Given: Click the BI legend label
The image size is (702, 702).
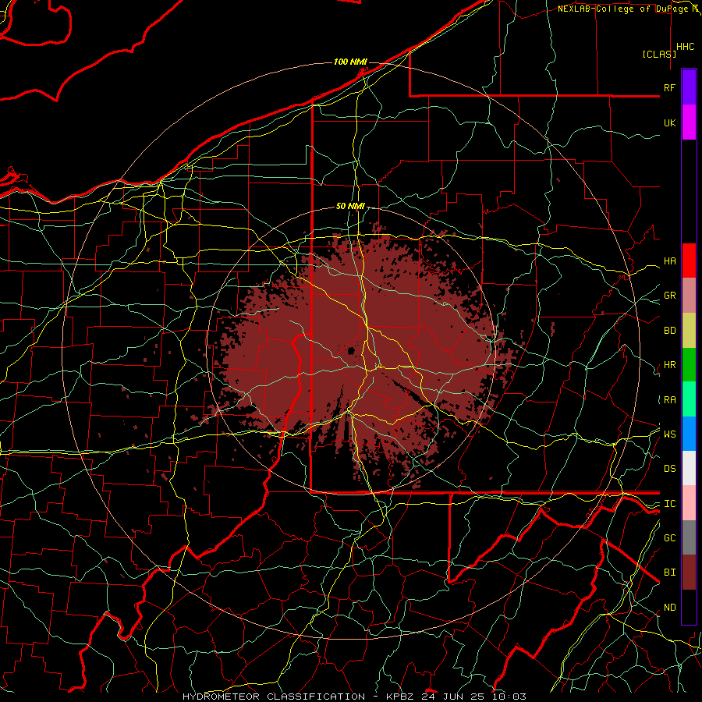Looking at the screenshot, I should [x=669, y=573].
